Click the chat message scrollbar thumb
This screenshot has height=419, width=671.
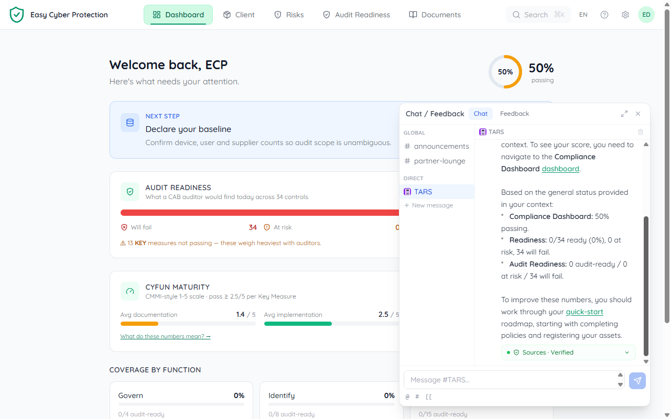(x=646, y=286)
